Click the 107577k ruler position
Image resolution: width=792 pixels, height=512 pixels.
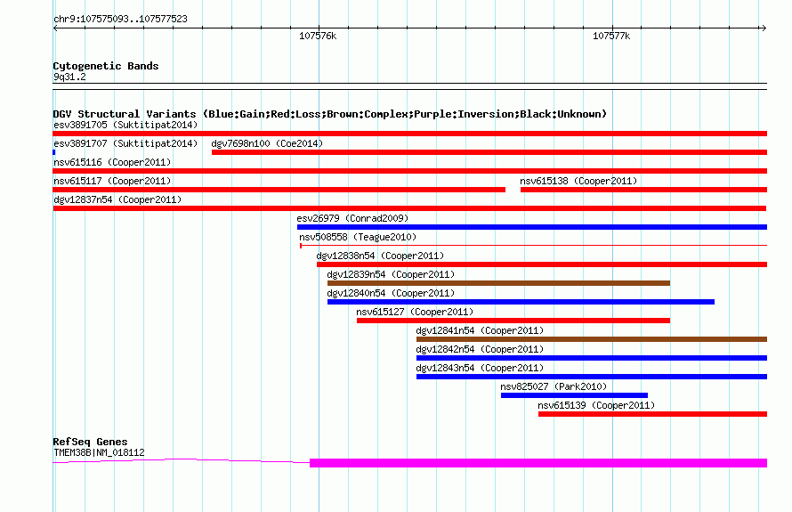pyautogui.click(x=611, y=36)
